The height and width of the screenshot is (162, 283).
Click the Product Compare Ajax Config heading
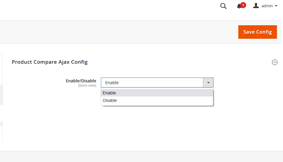(x=50, y=62)
